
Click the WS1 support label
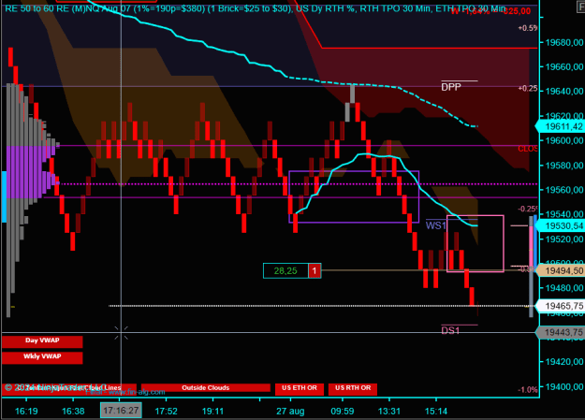click(436, 225)
